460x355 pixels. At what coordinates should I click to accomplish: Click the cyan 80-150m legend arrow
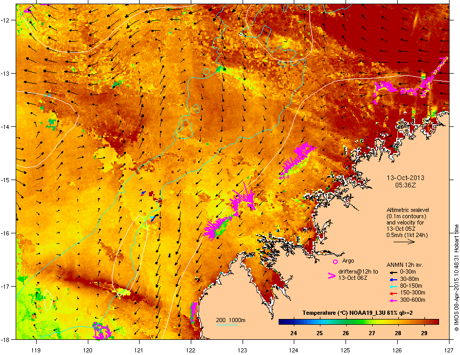(x=393, y=286)
